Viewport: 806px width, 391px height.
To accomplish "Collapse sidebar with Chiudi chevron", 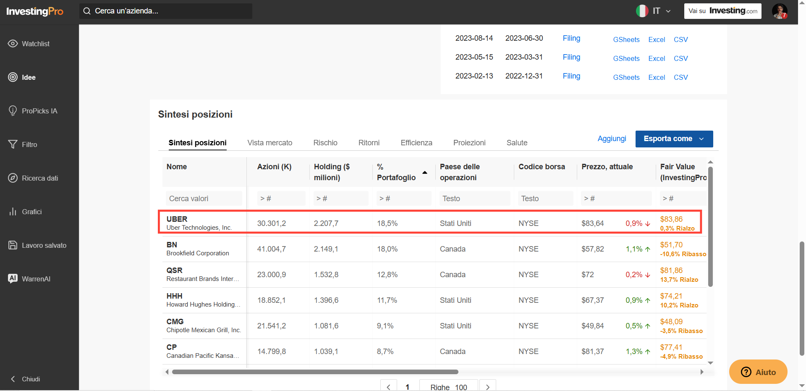I will tap(13, 379).
